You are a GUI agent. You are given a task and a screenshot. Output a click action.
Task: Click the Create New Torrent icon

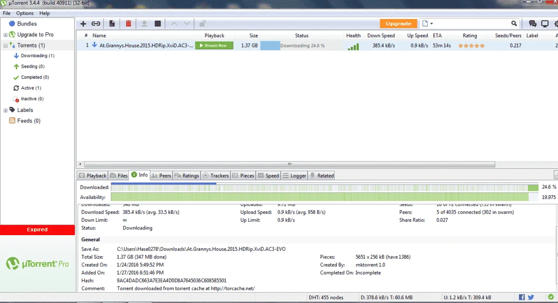[x=112, y=24]
